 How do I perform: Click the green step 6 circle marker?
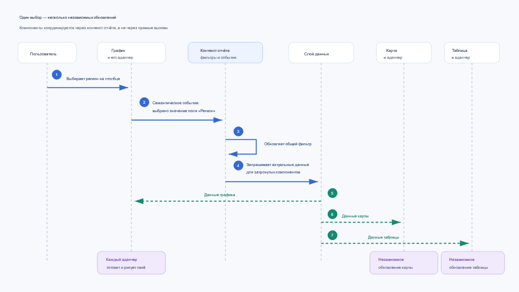point(332,214)
